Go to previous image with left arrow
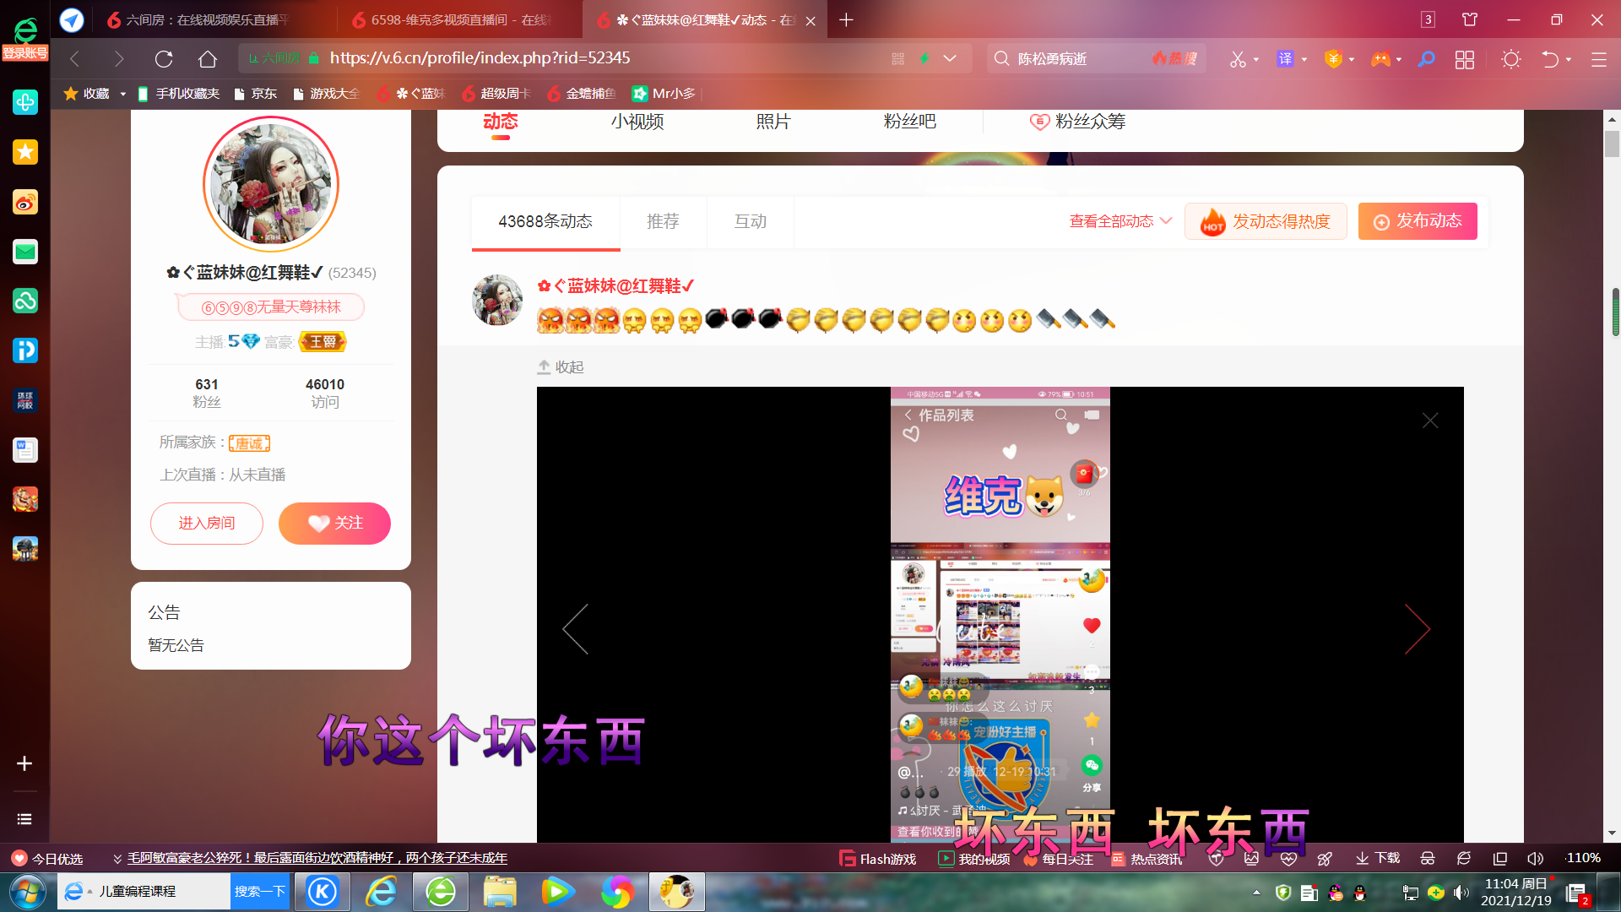The width and height of the screenshot is (1621, 912). (x=575, y=629)
